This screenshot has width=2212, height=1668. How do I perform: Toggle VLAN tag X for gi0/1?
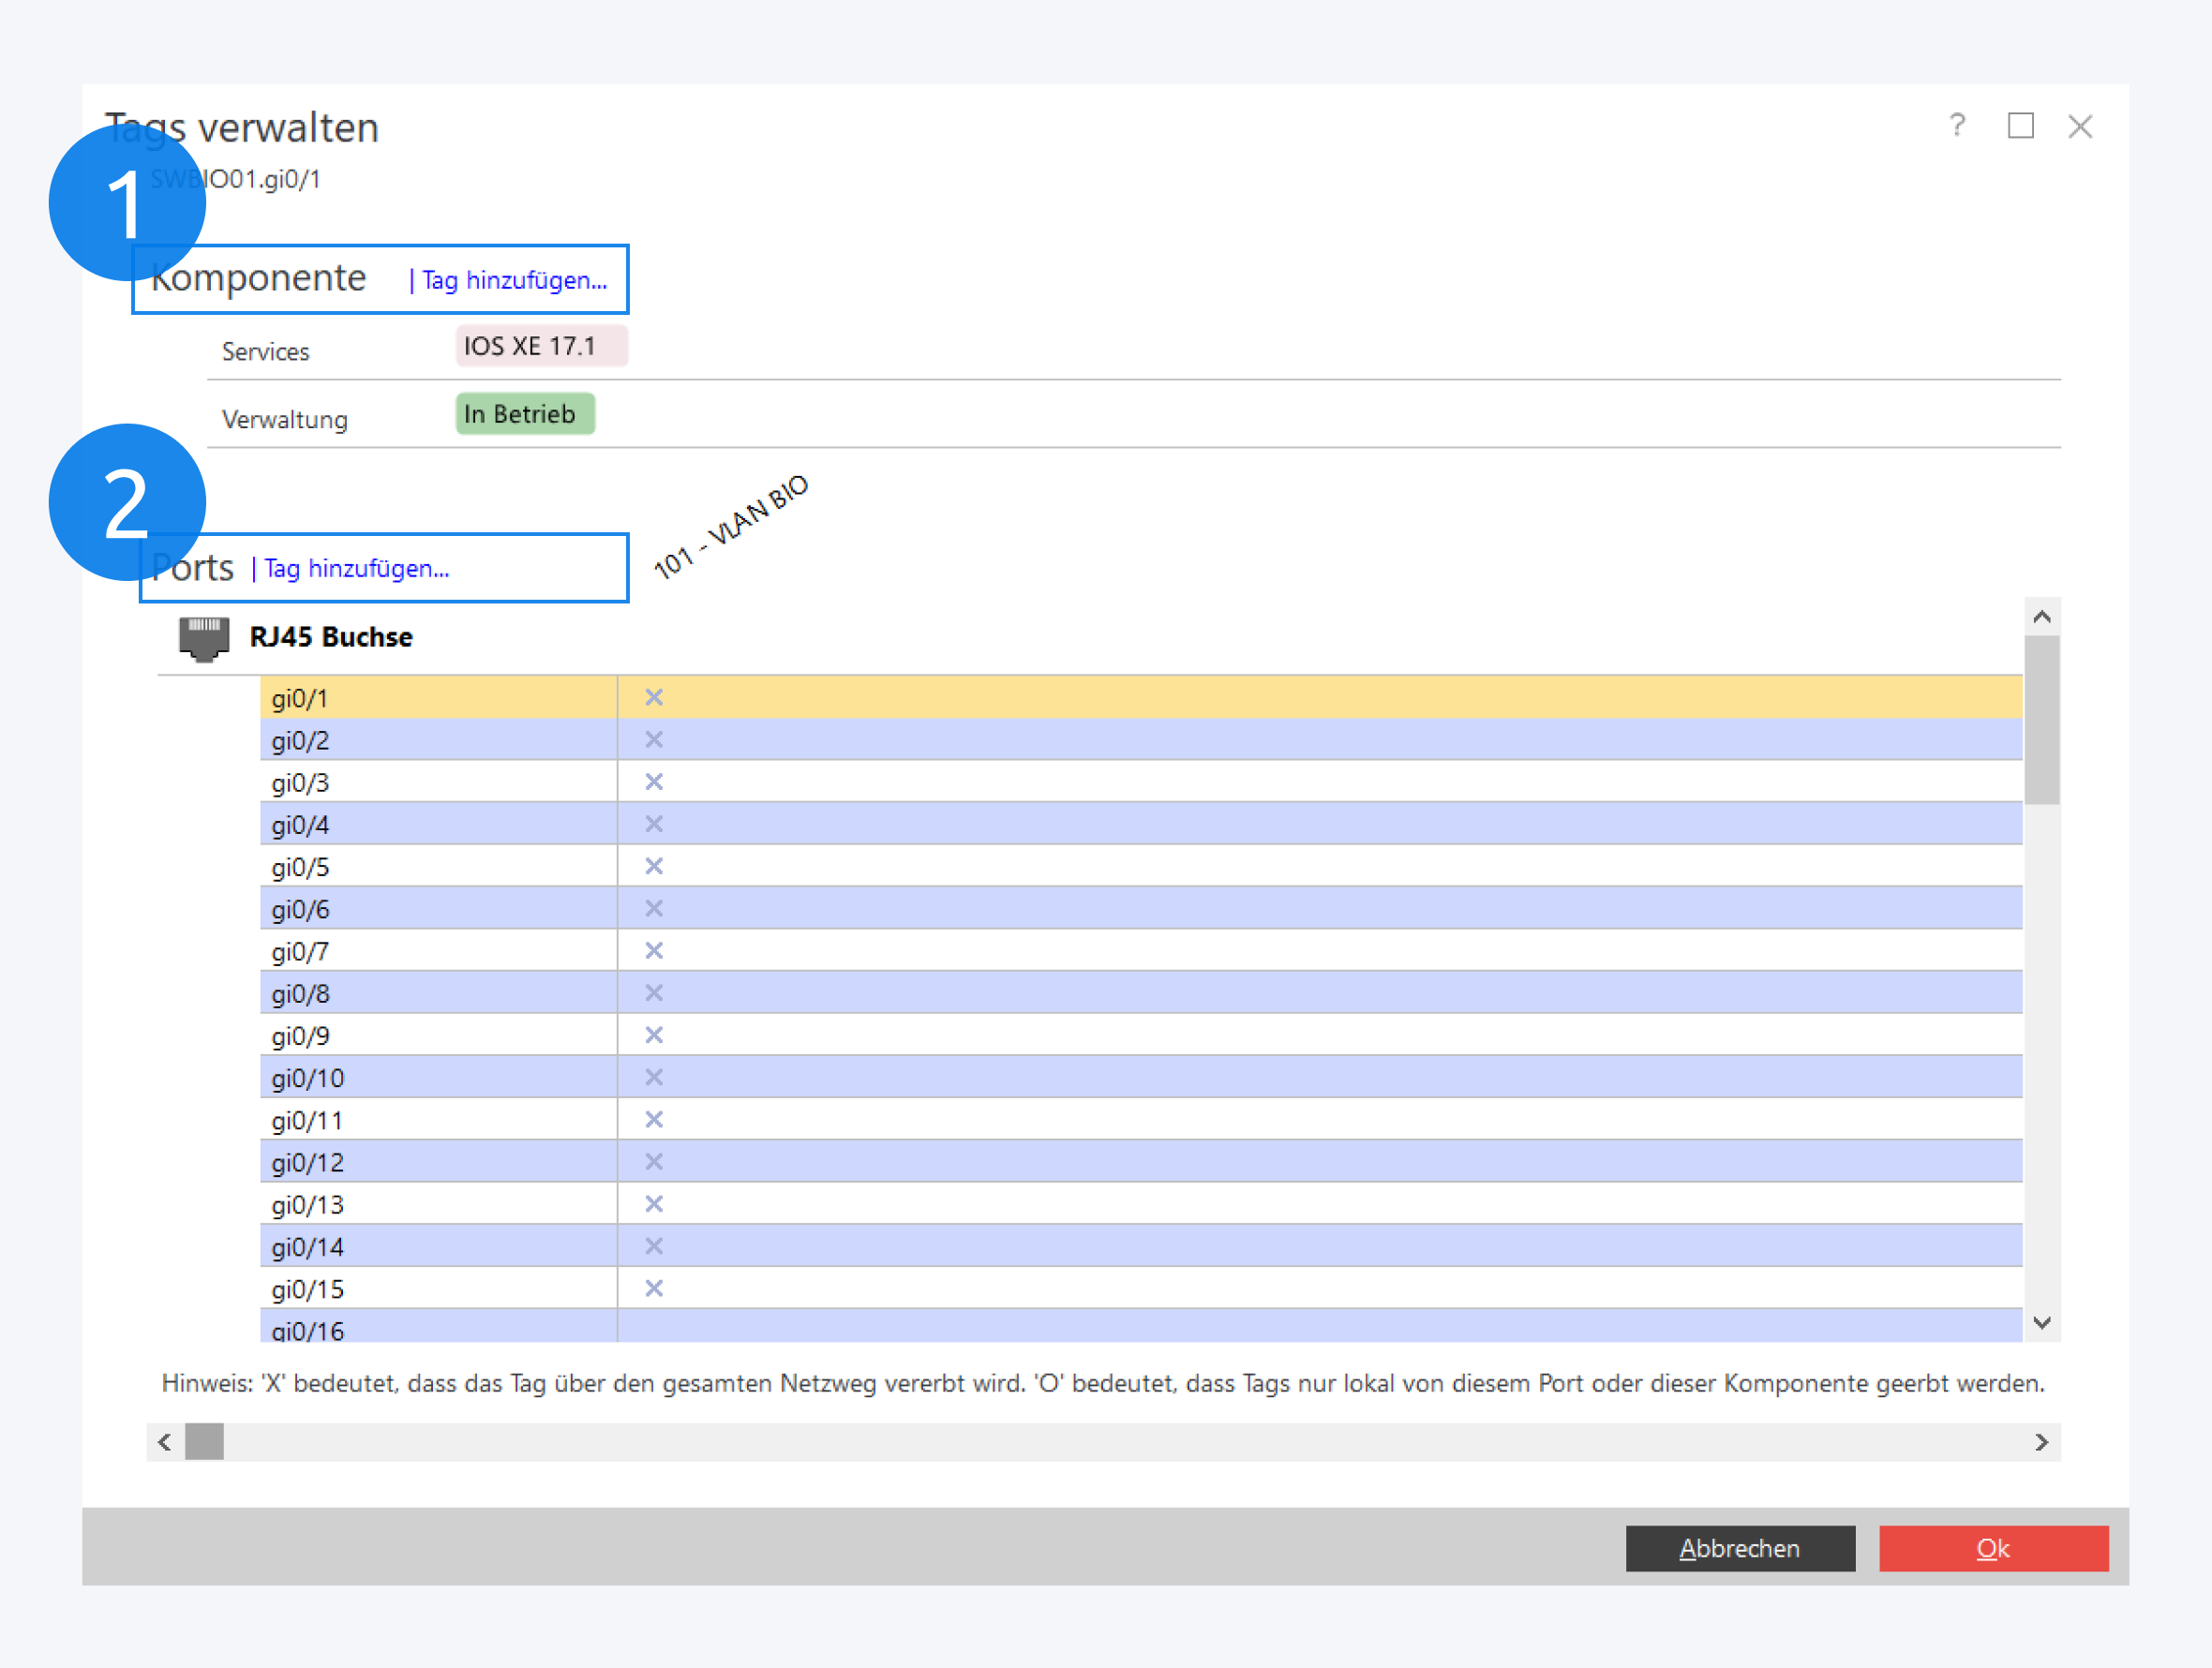pyautogui.click(x=654, y=697)
